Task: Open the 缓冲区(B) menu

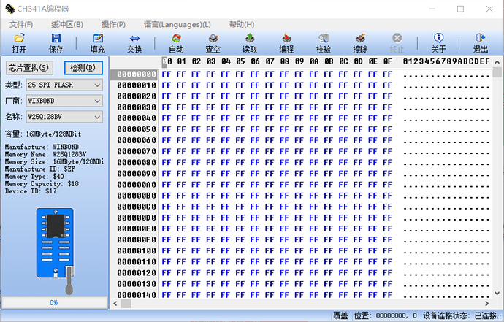Action: (x=67, y=24)
